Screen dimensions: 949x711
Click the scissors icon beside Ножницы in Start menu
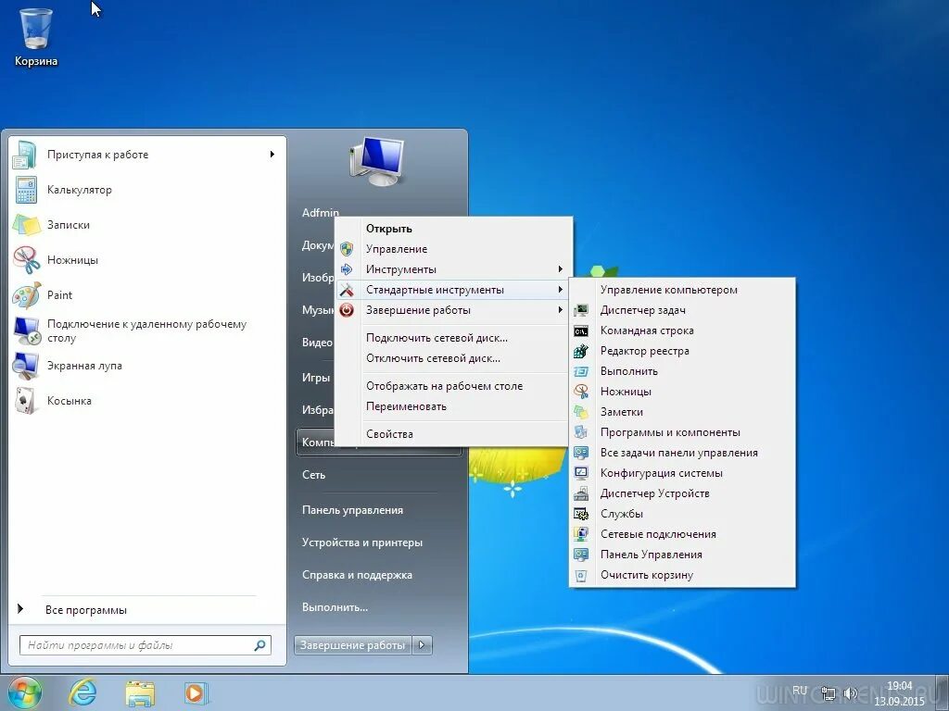click(26, 260)
